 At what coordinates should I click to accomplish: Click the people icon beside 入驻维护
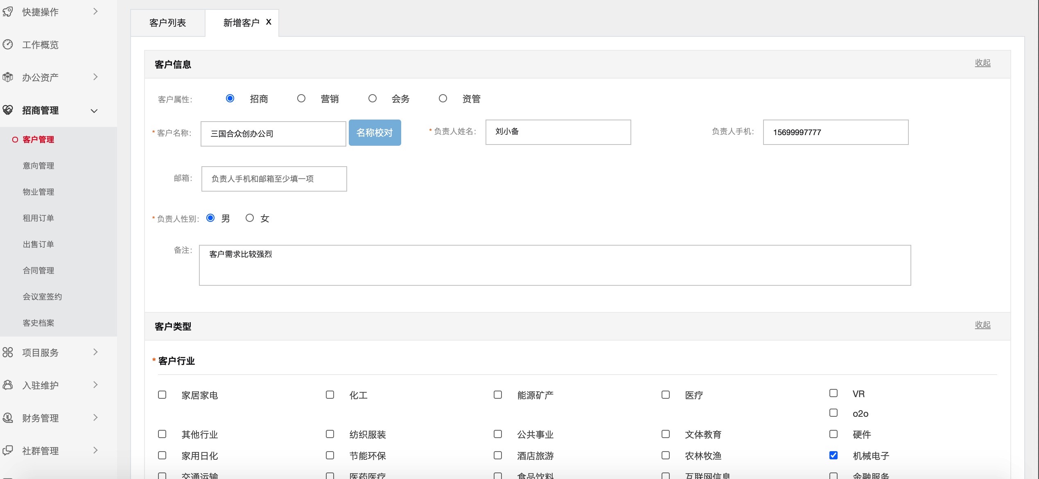point(8,385)
